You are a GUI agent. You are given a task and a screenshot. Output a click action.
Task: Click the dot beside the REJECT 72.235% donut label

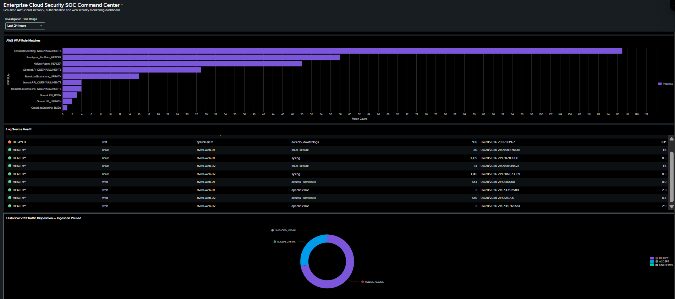click(362, 282)
